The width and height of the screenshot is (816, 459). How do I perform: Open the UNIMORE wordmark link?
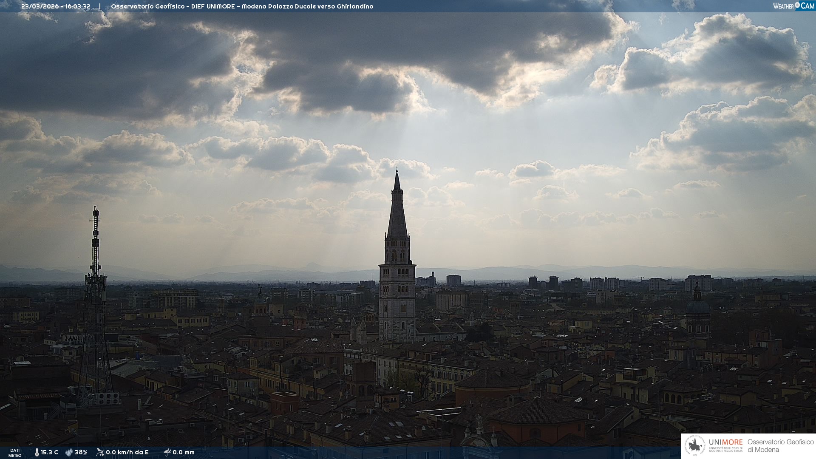pos(725,442)
